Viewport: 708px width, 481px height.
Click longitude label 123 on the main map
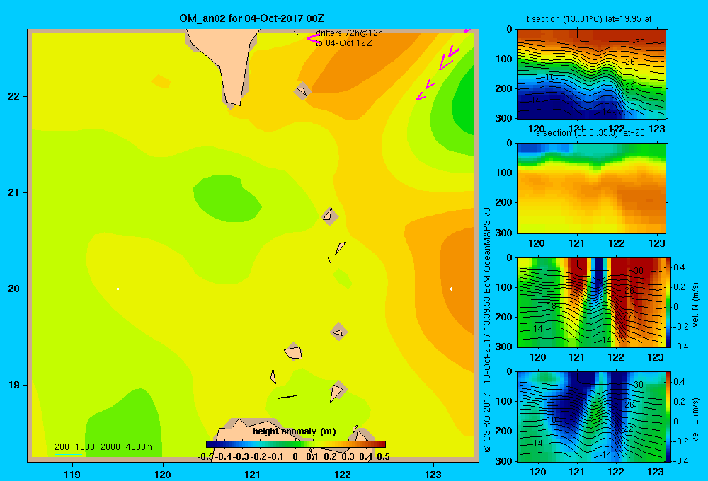433,475
